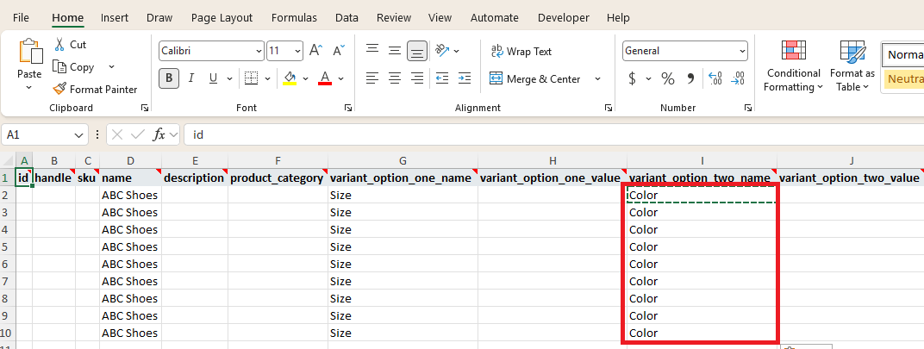Viewport: 924px width, 349px height.
Task: Cancel the formula bar entry
Action: pos(116,135)
